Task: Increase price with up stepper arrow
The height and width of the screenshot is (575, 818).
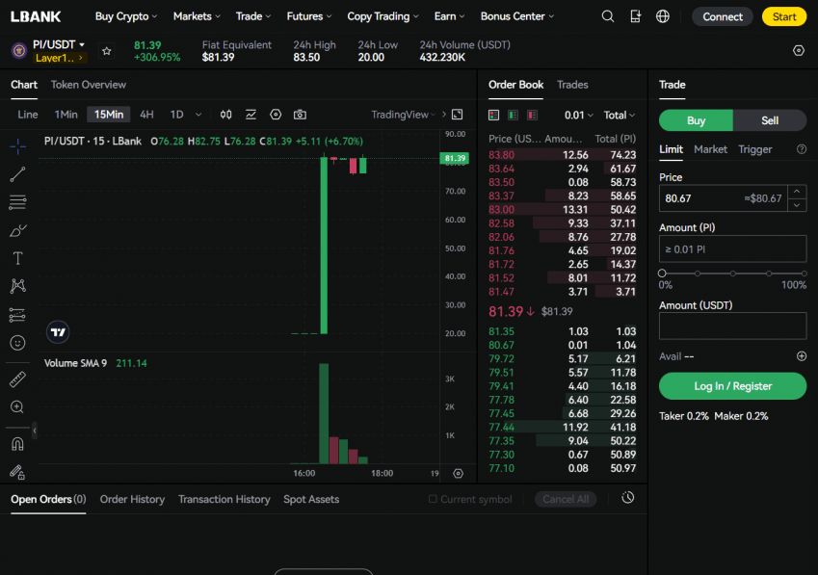Action: (797, 192)
